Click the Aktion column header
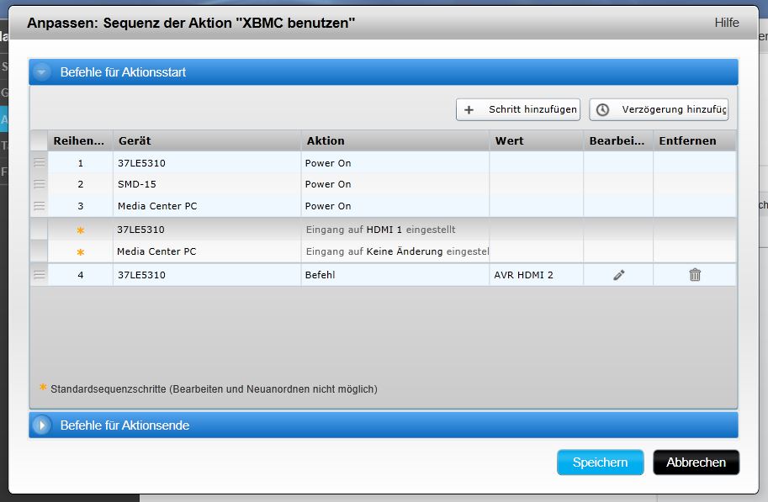 pos(395,141)
